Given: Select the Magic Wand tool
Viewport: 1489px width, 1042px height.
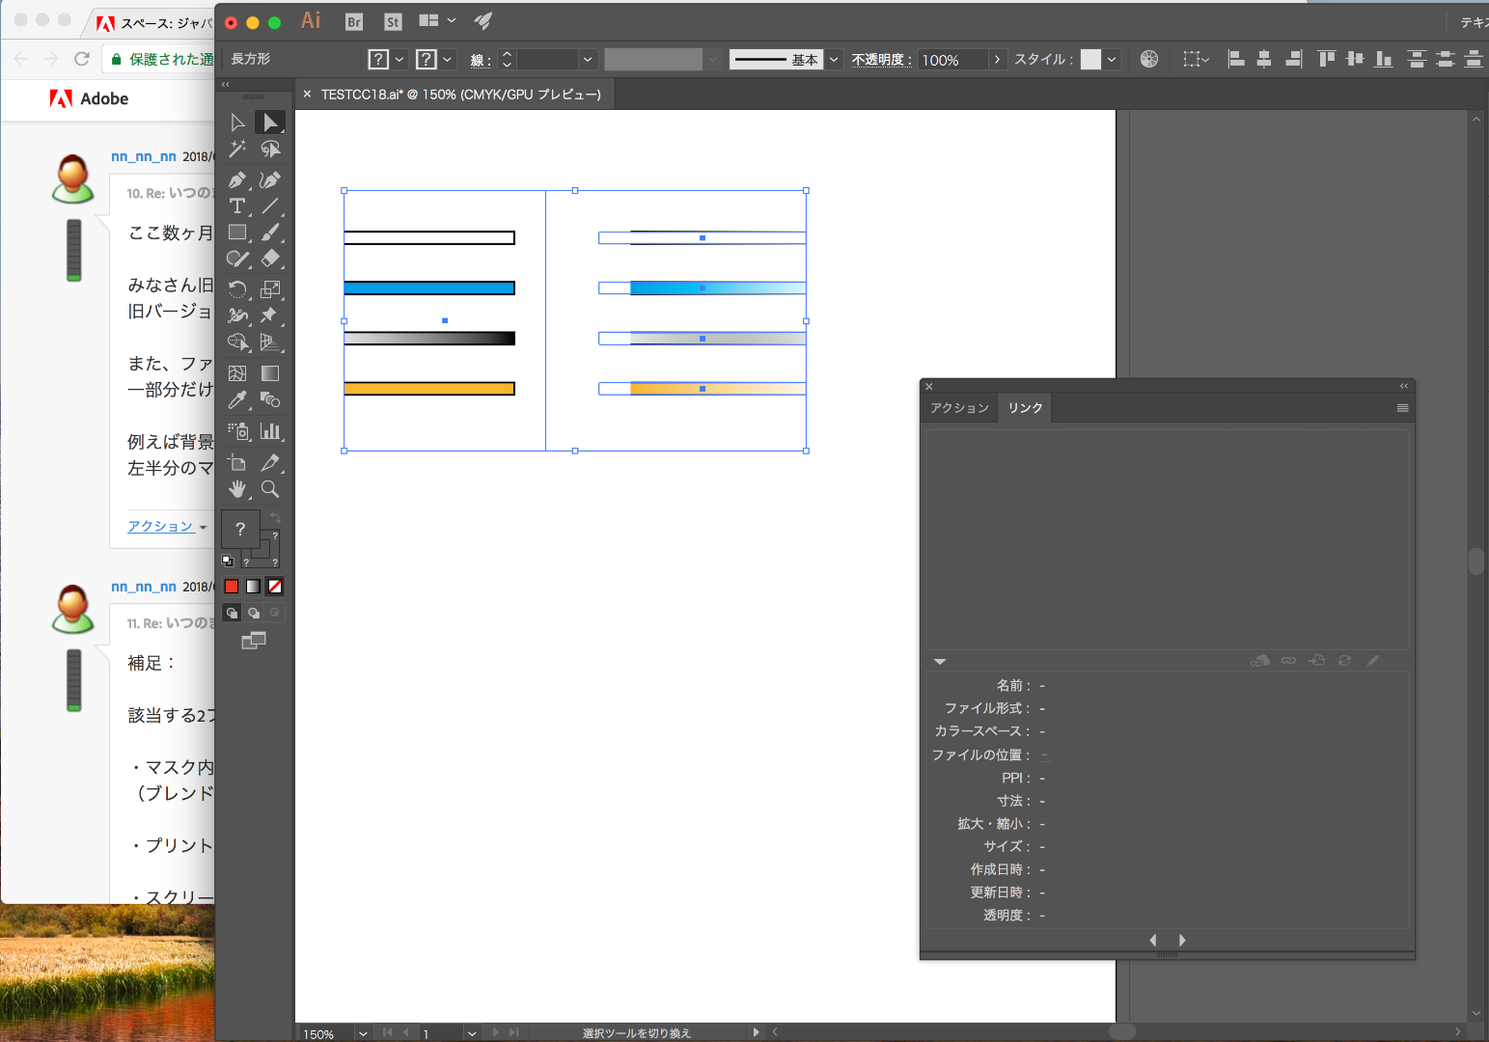Looking at the screenshot, I should point(237,150).
